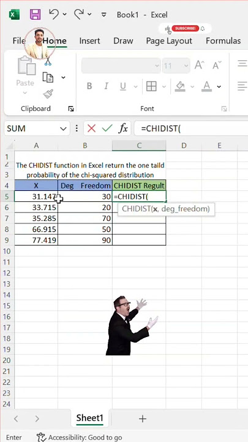
Task: Click Decrease Font Size icon
Action: (217, 66)
